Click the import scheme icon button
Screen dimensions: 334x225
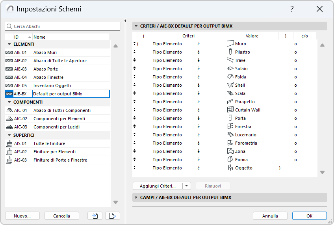pyautogui.click(x=95, y=216)
